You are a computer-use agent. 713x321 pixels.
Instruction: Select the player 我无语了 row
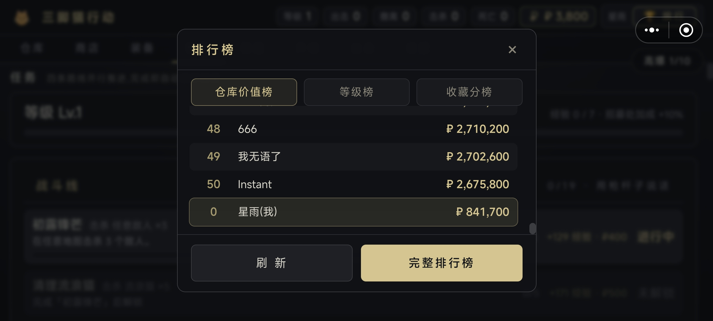354,157
